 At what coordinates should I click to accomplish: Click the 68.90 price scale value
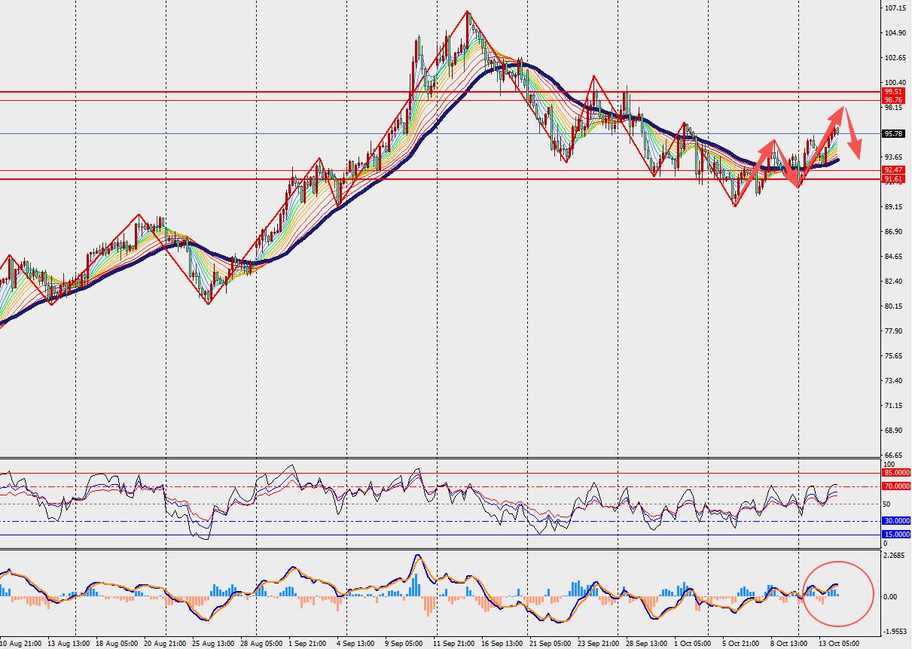click(x=894, y=431)
